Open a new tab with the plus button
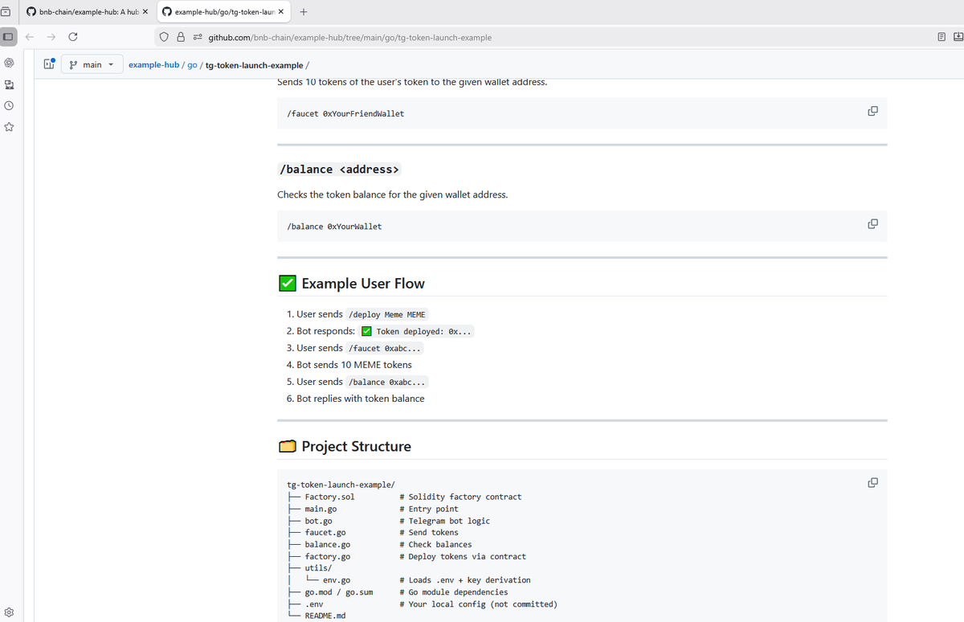 (x=304, y=12)
